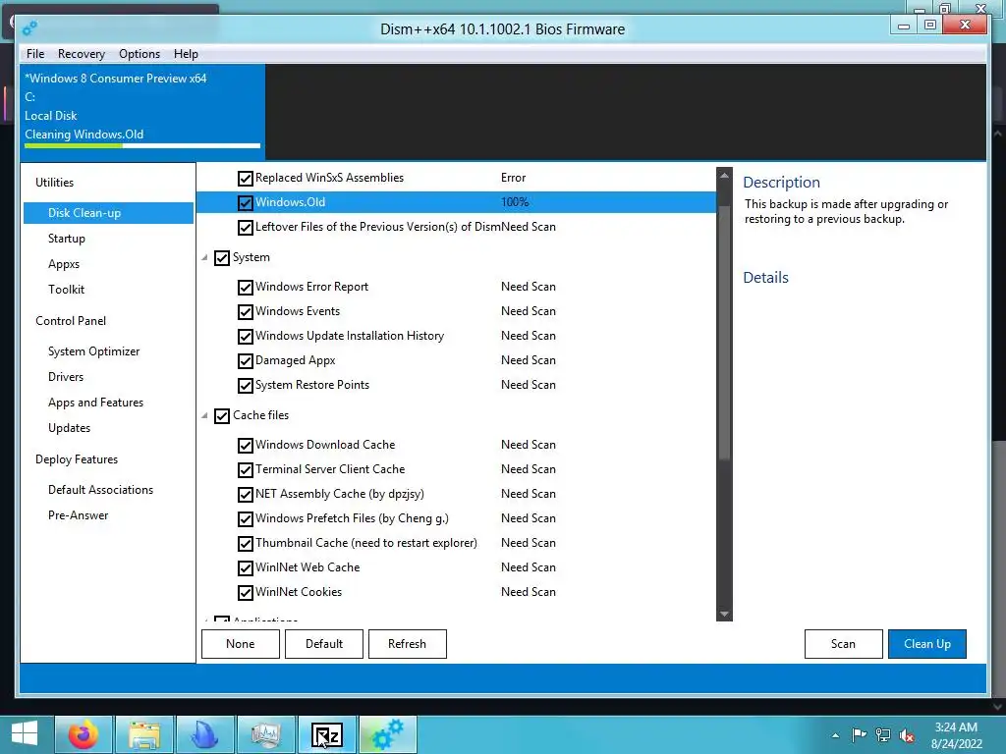1006x754 pixels.
Task: Open the Drivers section
Action: (66, 377)
